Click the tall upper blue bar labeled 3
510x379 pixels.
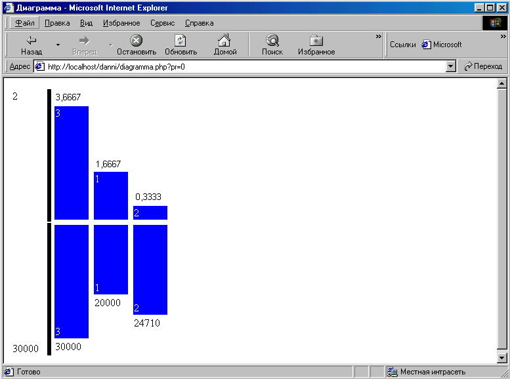pos(72,163)
